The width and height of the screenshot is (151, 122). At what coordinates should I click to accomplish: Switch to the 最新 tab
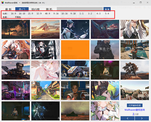pos(8,9)
